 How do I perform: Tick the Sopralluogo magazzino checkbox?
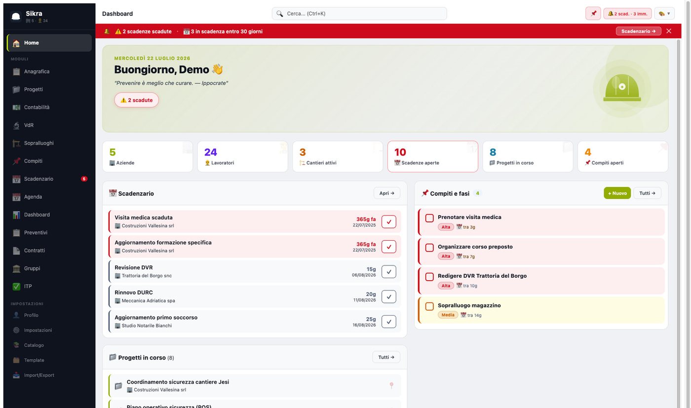tap(429, 306)
